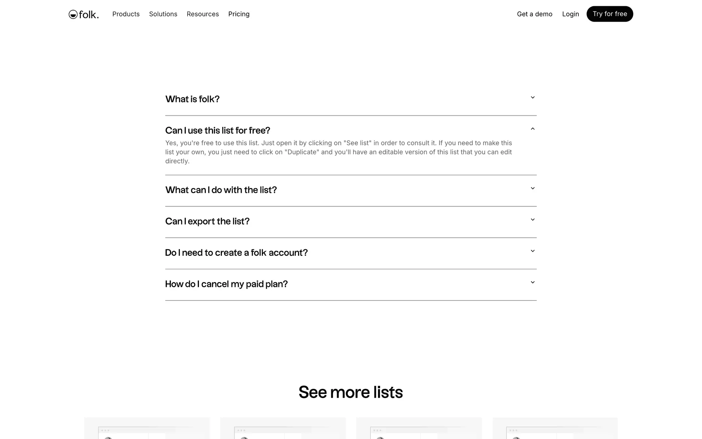
Task: Click chevron for 'How do I cancel my paid plan?'
Action: [533, 282]
